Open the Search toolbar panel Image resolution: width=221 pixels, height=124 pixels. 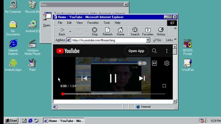coord(135,32)
